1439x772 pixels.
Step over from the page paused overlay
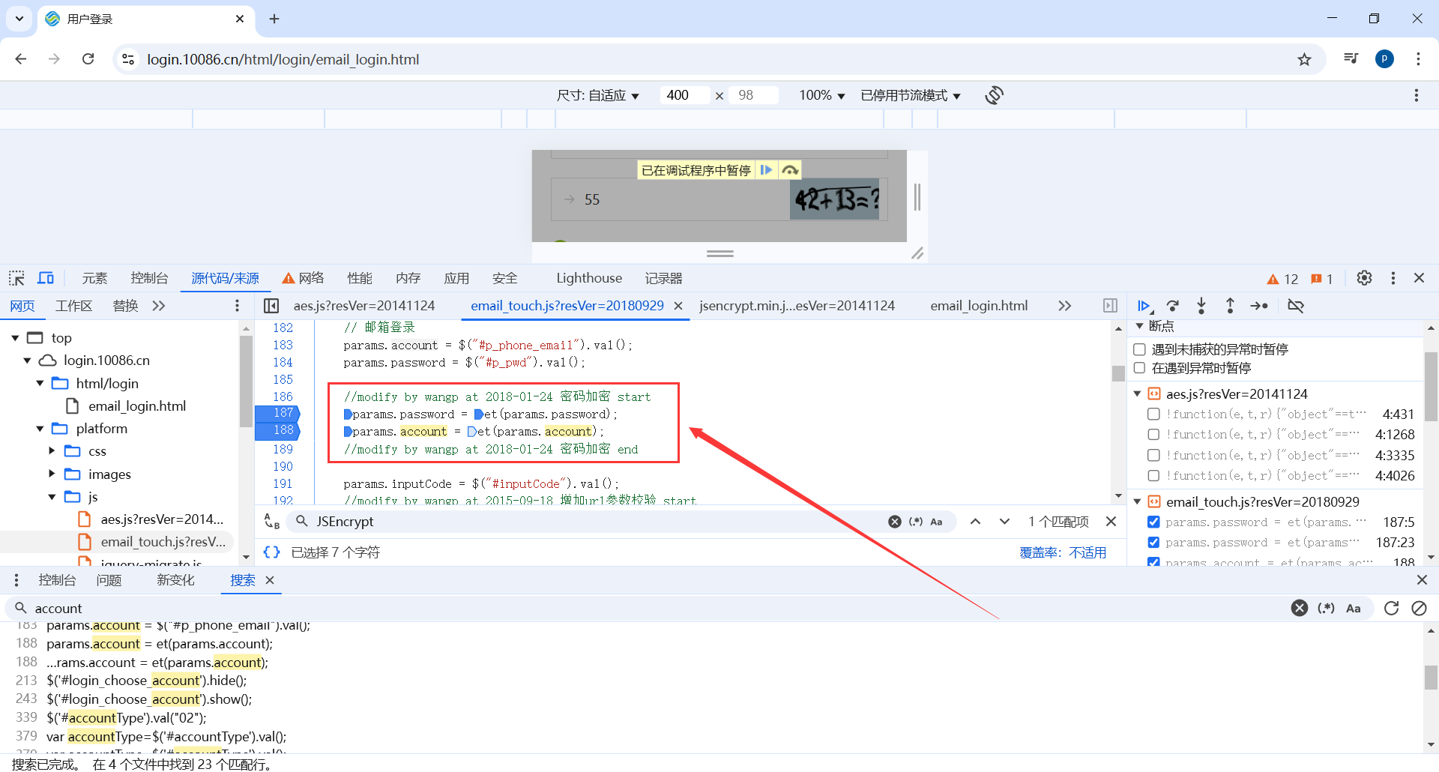[790, 170]
